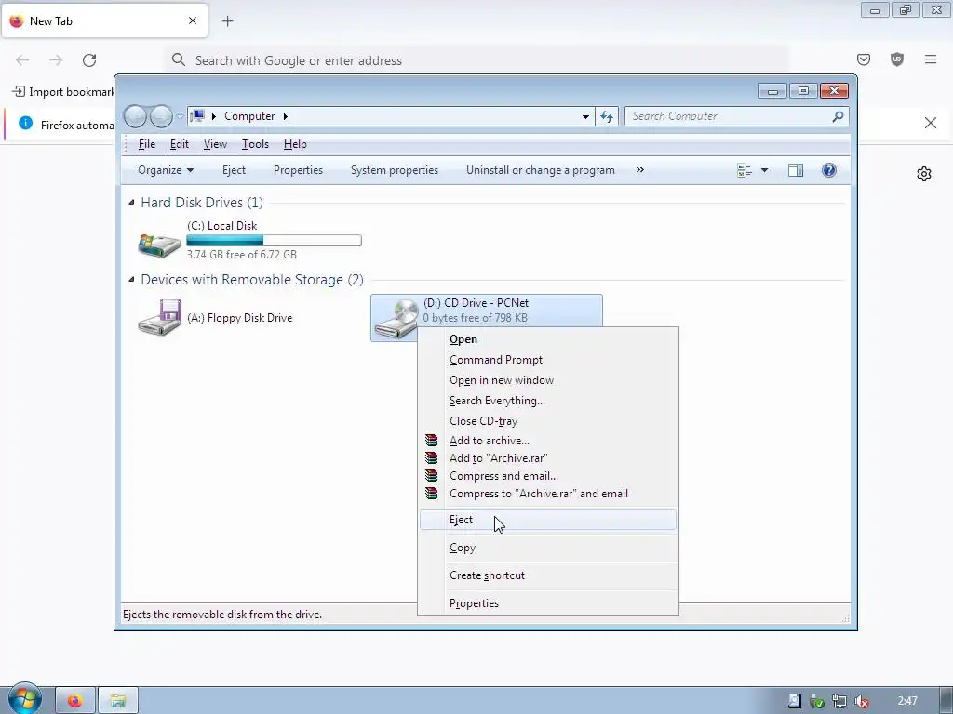The width and height of the screenshot is (953, 714).
Task: Click the New Tab tab in Firefox
Action: [x=104, y=20]
